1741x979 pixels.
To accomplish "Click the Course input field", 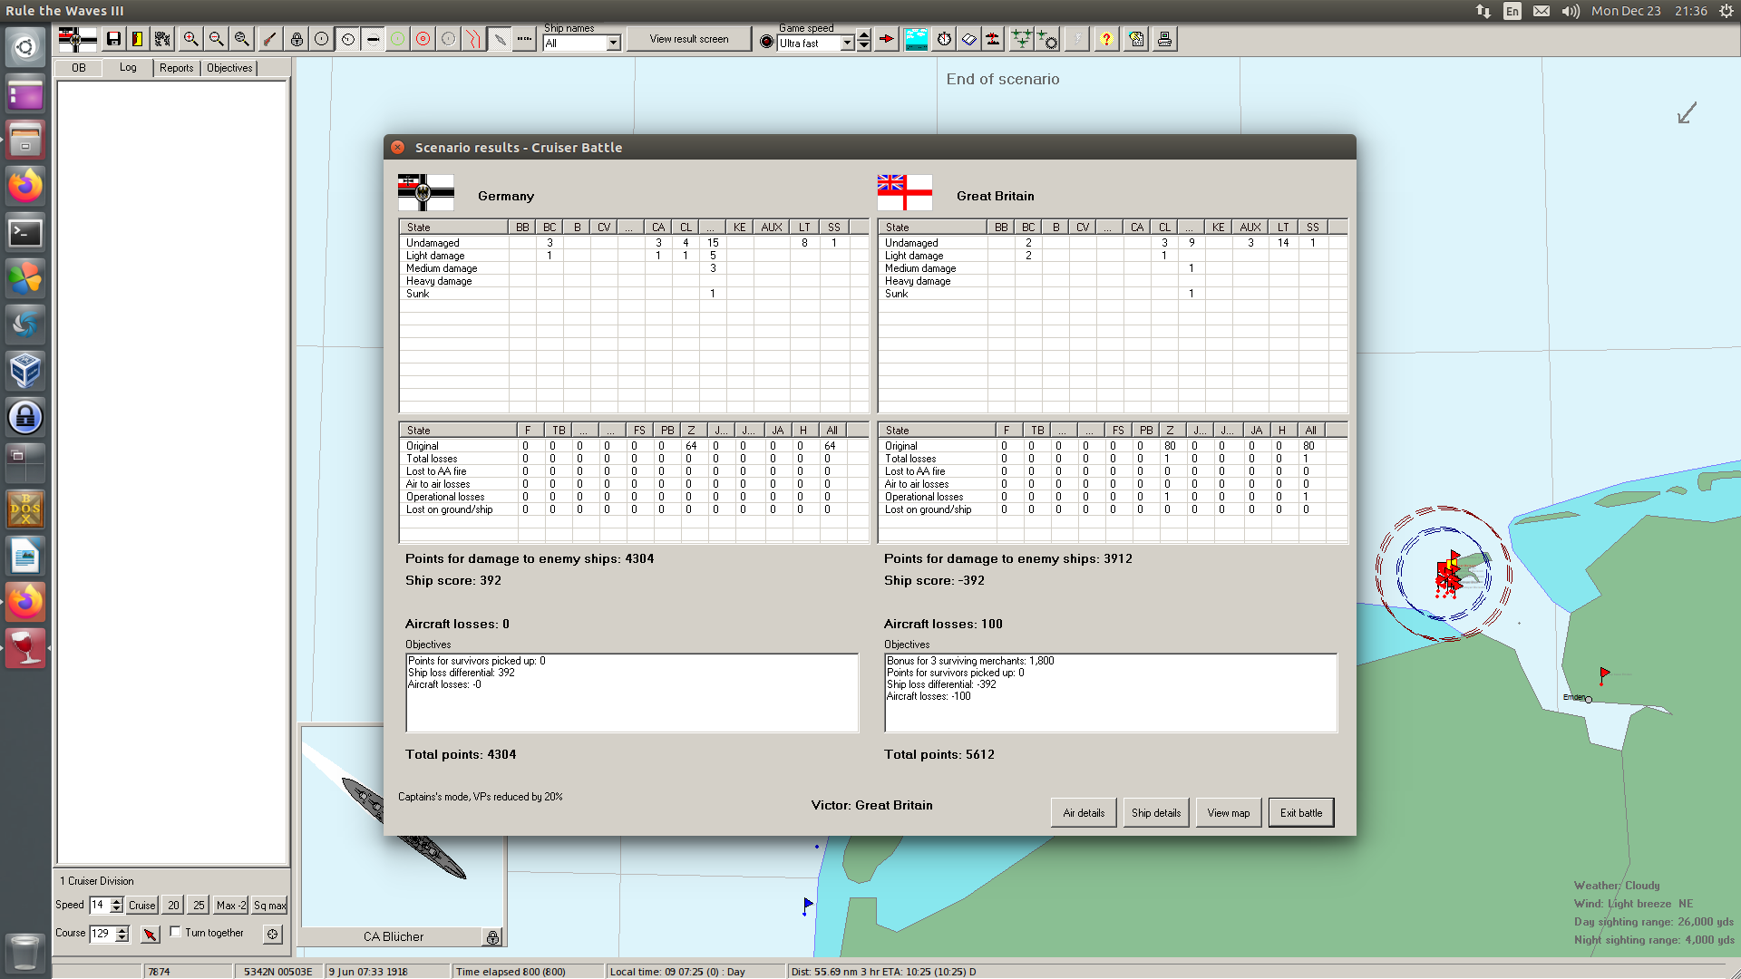I will [102, 933].
